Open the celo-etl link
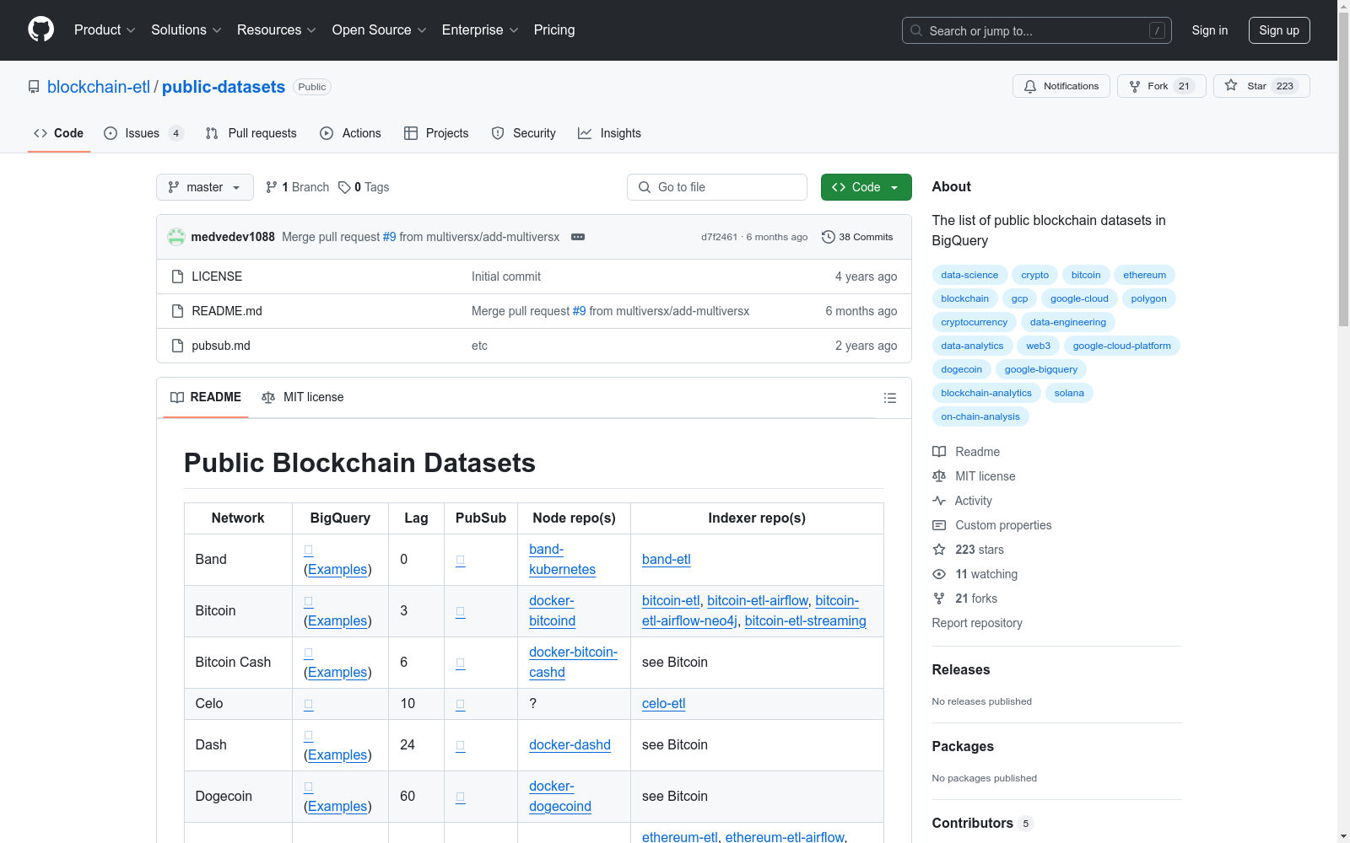Image resolution: width=1350 pixels, height=843 pixels. click(664, 704)
